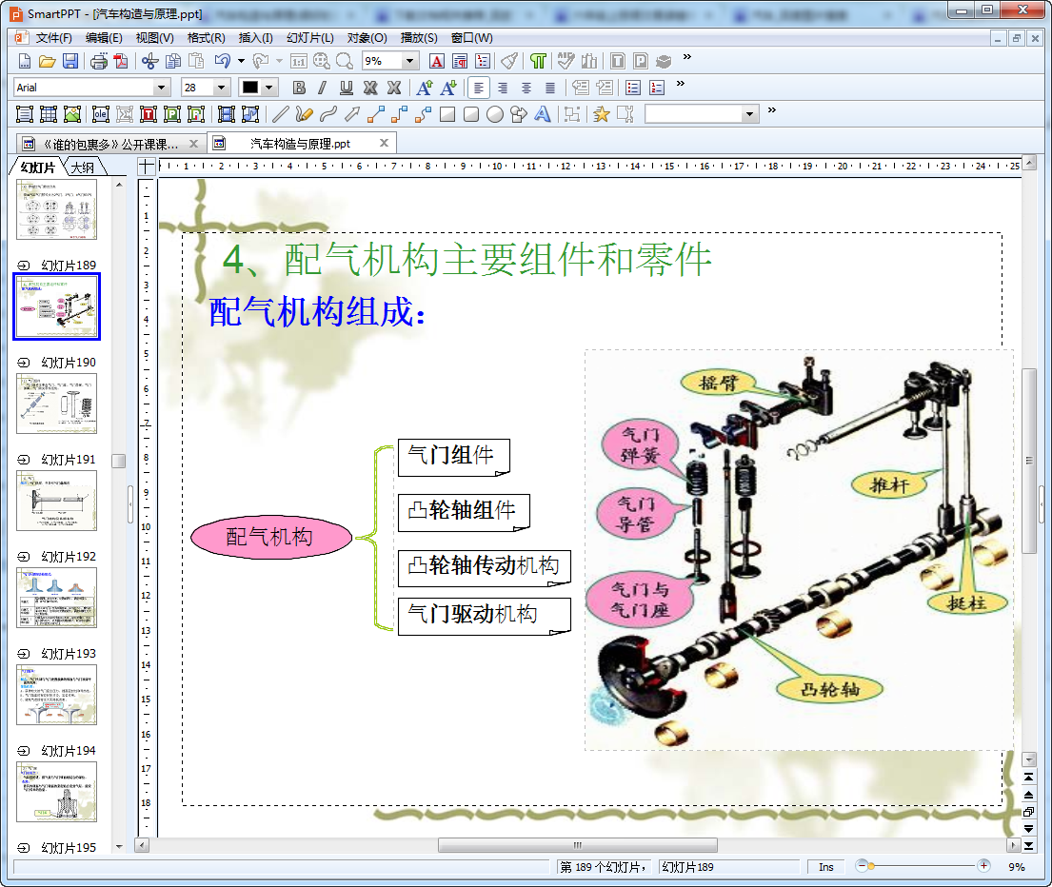Image resolution: width=1052 pixels, height=887 pixels.
Task: Adjust the zoom slider handle in status bar
Action: click(871, 866)
